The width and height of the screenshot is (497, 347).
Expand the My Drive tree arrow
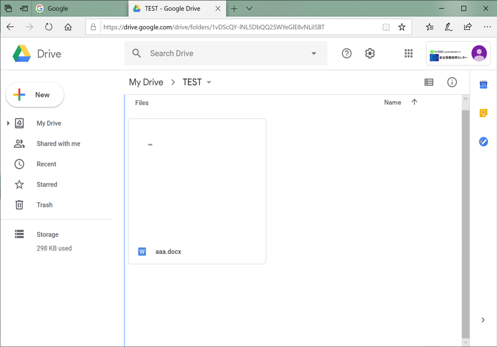pos(8,123)
